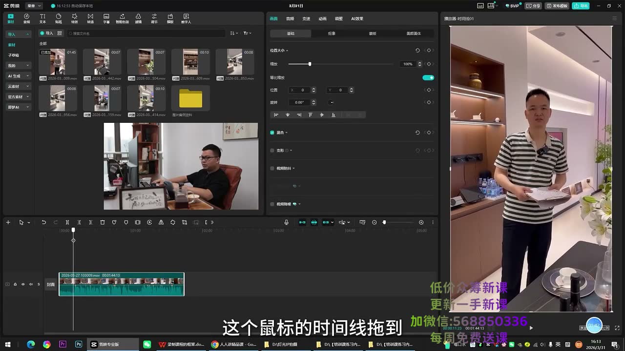Switch to the 抠像 sub-tab

pyautogui.click(x=332, y=34)
